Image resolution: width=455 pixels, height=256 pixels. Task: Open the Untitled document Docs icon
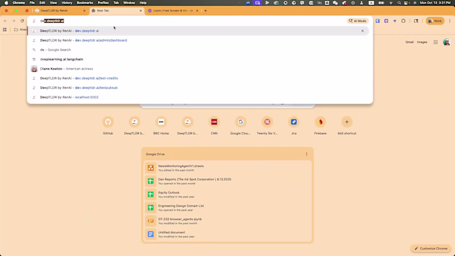tap(151, 234)
